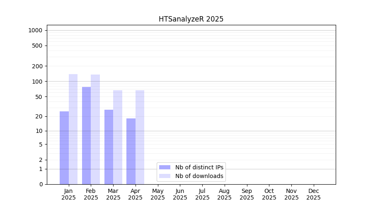
Task: Click the 0 y-axis tick label
Action: (41, 184)
